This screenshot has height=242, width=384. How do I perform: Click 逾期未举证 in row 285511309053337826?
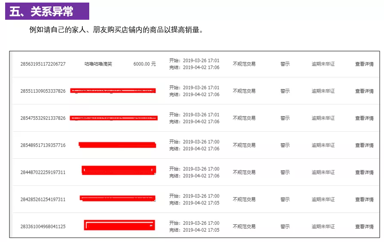(x=323, y=91)
